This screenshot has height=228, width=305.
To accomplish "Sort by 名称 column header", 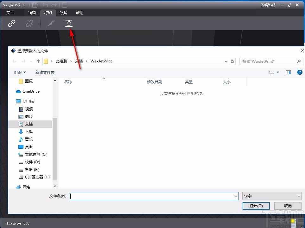I will pyautogui.click(x=68, y=82).
